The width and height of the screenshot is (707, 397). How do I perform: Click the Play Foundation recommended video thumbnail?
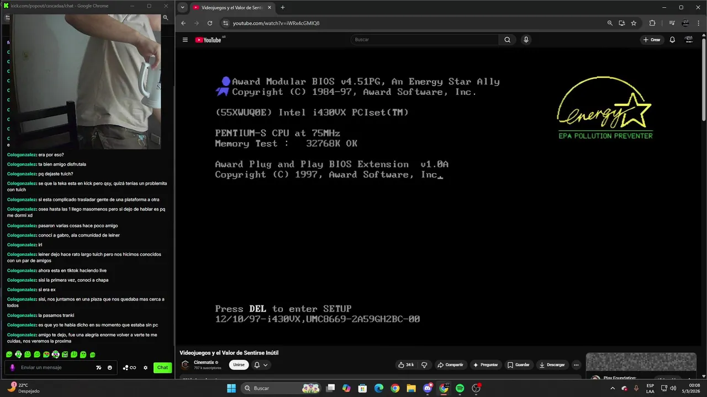click(x=641, y=362)
